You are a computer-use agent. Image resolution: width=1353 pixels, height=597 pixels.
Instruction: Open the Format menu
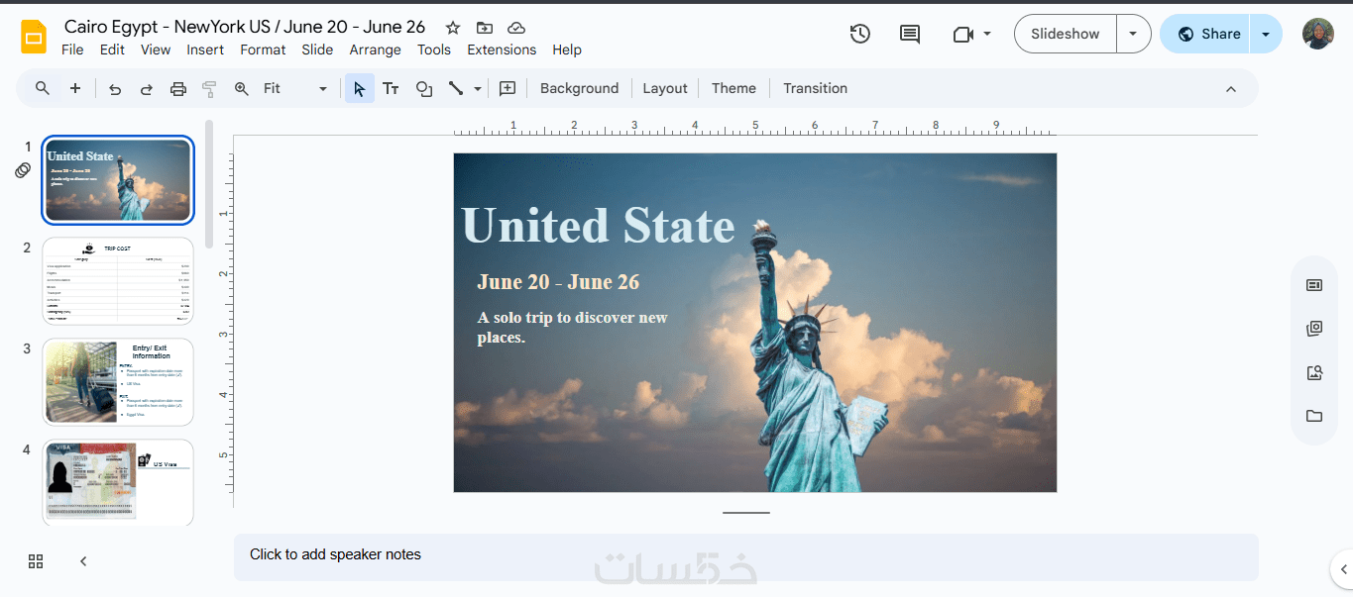click(263, 50)
